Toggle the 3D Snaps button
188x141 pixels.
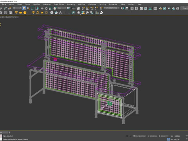coord(83,8)
